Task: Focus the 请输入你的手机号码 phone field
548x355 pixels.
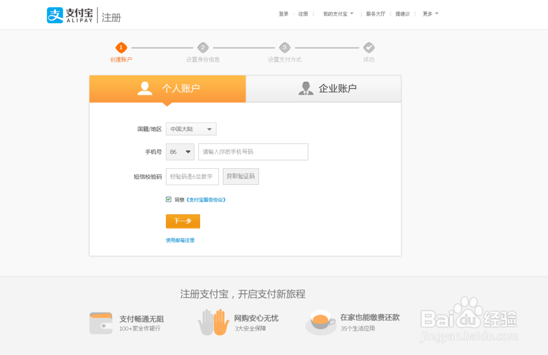Action: (253, 152)
